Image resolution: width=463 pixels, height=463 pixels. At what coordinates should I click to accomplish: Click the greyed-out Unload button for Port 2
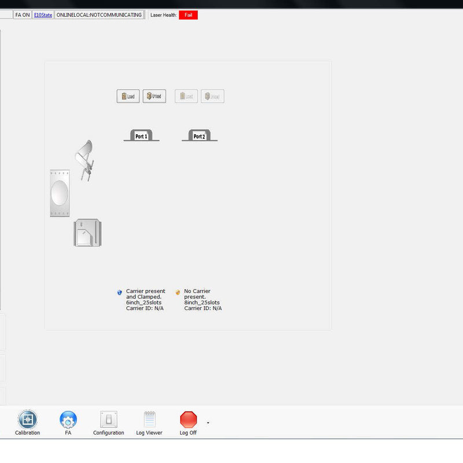pyautogui.click(x=212, y=96)
